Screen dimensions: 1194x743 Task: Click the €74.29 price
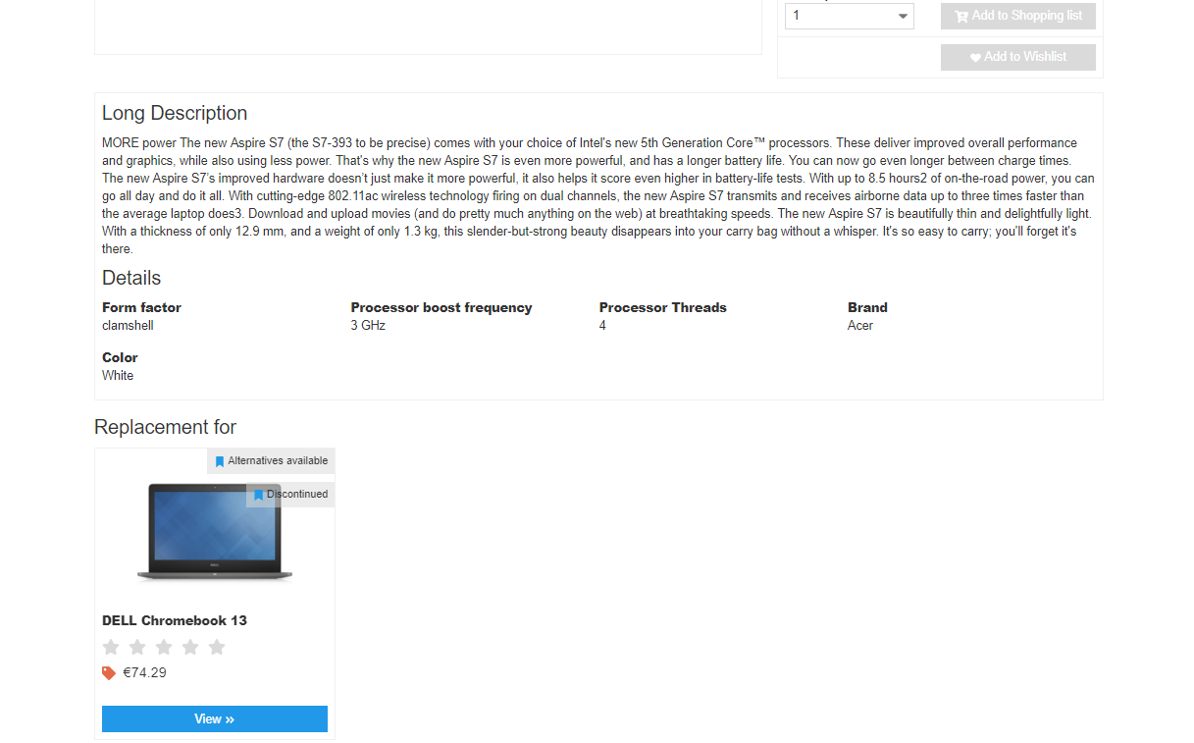pyautogui.click(x=144, y=673)
